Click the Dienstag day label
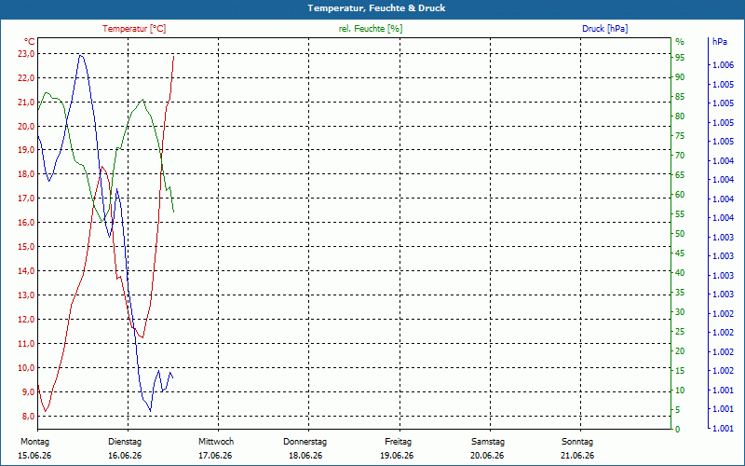Image resolution: width=745 pixels, height=466 pixels. [125, 442]
